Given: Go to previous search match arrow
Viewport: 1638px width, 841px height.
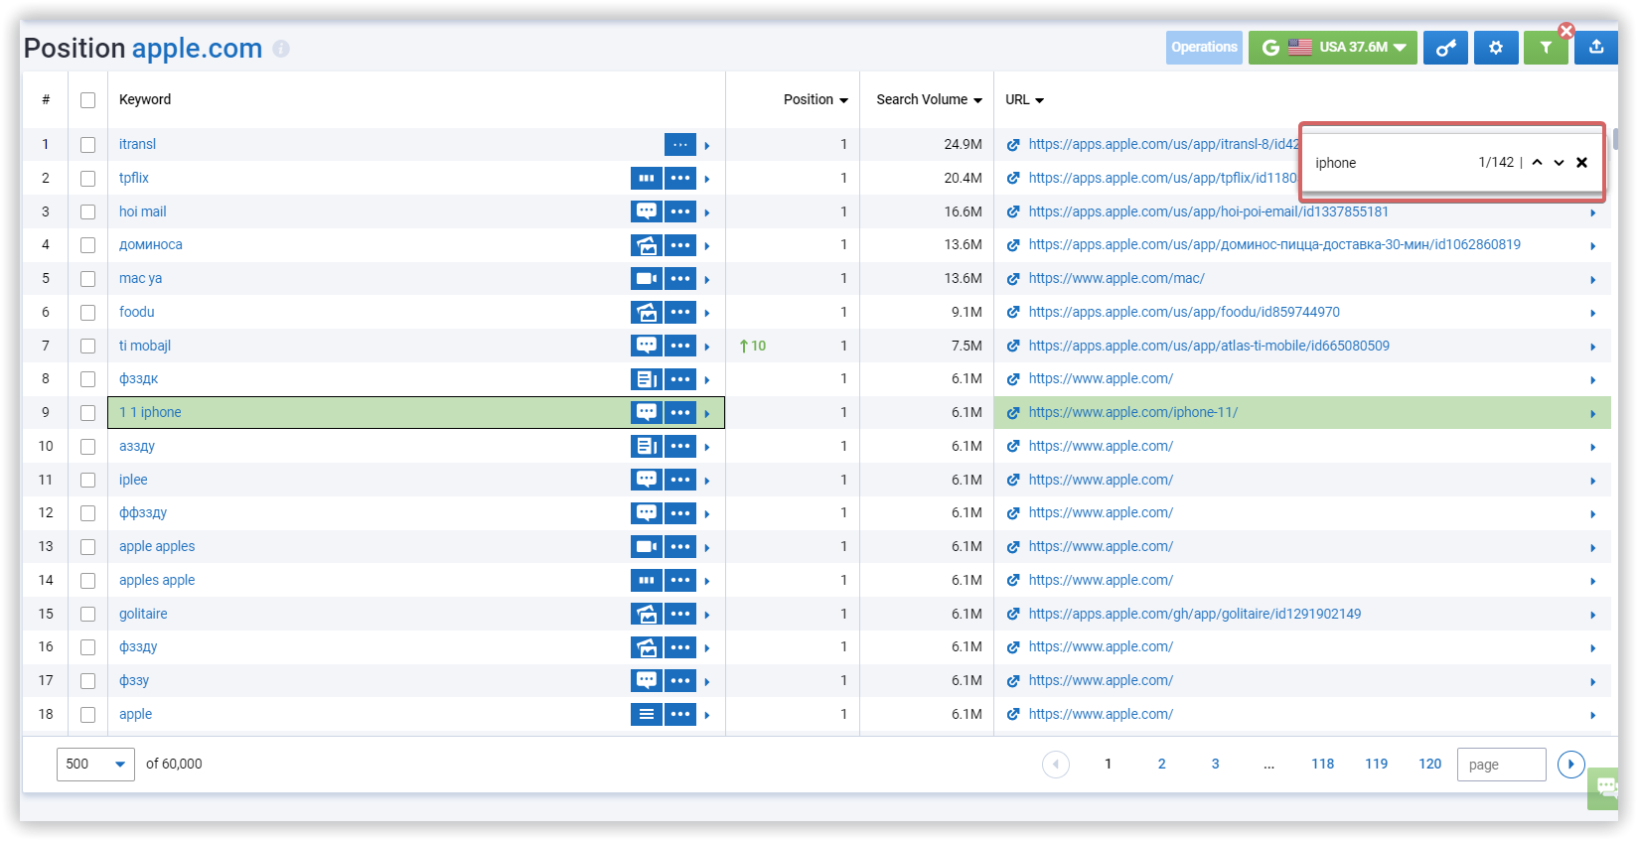Looking at the screenshot, I should (1537, 163).
